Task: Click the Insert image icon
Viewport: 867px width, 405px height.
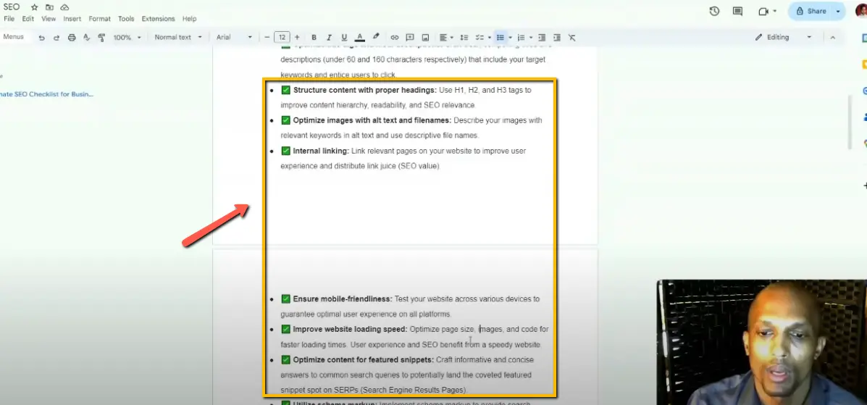Action: pos(425,38)
